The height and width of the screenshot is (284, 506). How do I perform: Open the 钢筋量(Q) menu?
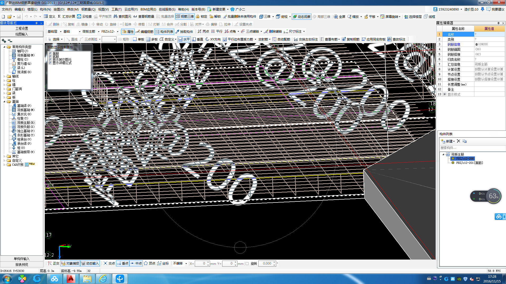pos(89,9)
